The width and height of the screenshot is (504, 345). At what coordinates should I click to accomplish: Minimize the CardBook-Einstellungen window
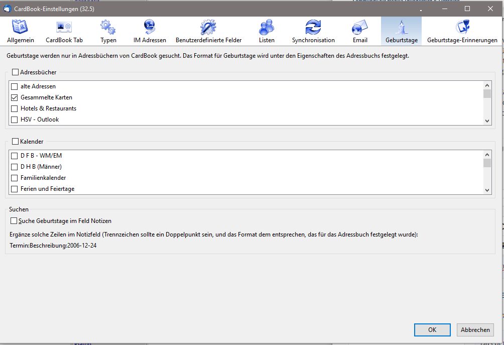pos(445,9)
